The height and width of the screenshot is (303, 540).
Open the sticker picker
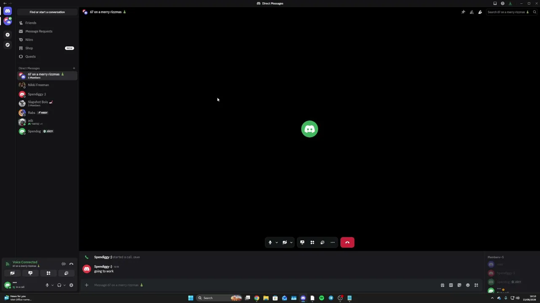459,285
